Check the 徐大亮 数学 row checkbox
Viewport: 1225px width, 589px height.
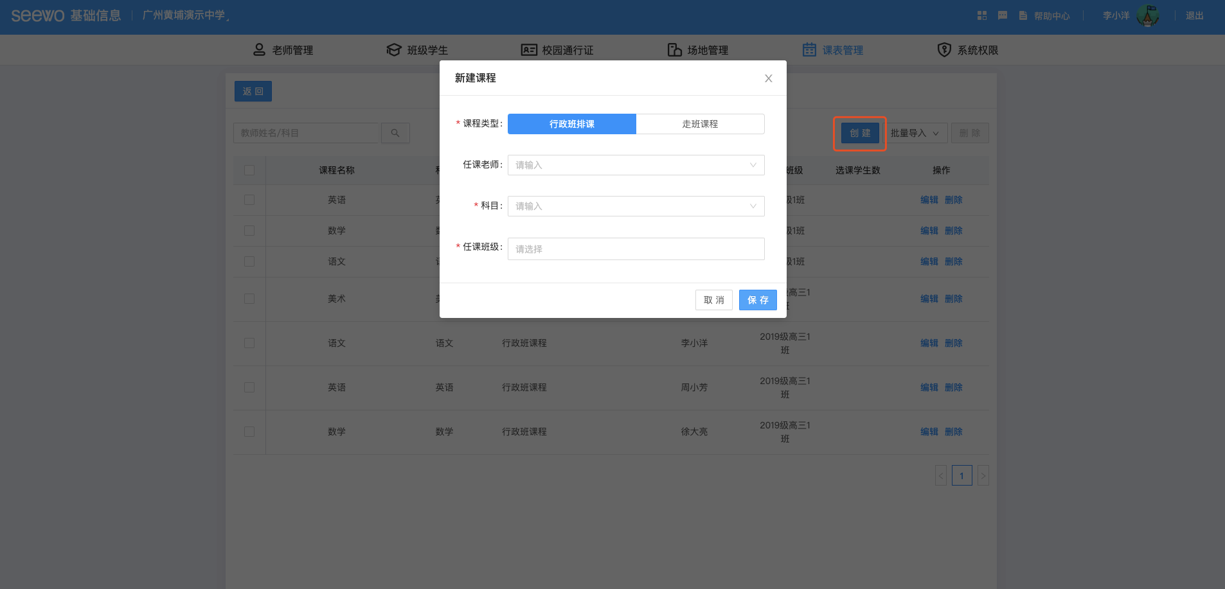pos(249,432)
